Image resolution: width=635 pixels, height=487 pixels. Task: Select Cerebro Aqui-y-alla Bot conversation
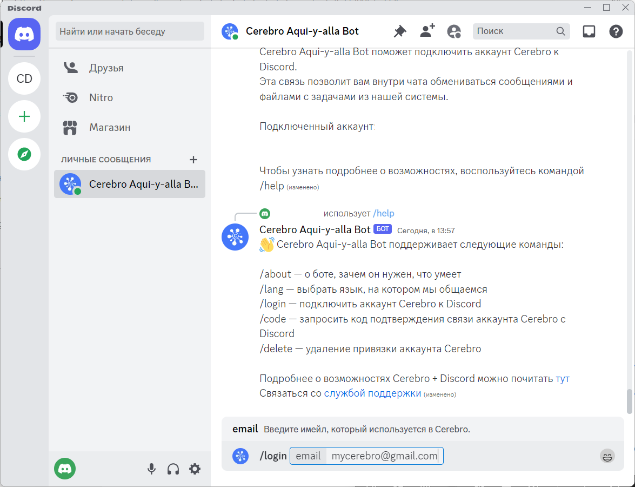130,184
